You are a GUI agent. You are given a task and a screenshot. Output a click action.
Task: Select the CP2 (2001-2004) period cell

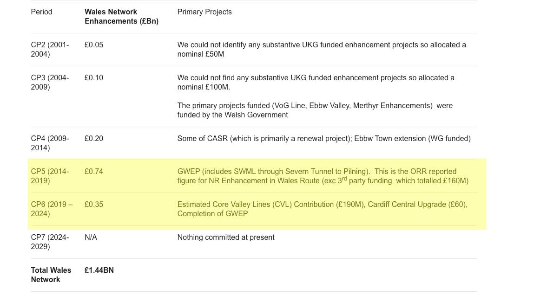[50, 50]
